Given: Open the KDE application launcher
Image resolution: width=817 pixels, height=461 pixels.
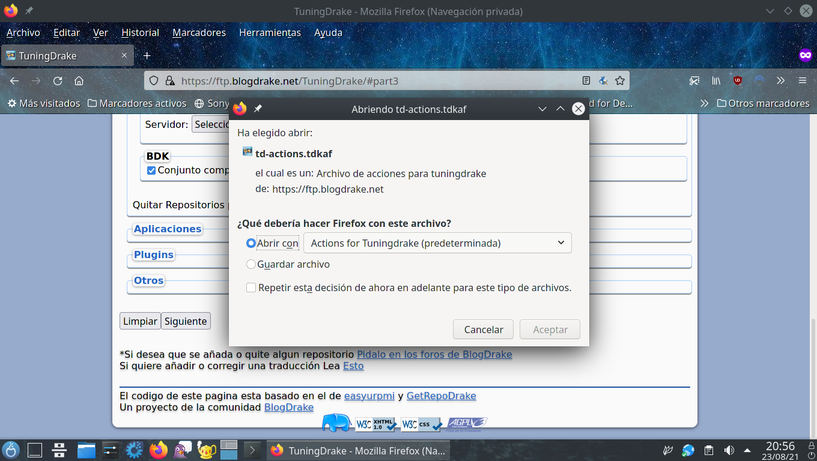Looking at the screenshot, I should click(11, 450).
